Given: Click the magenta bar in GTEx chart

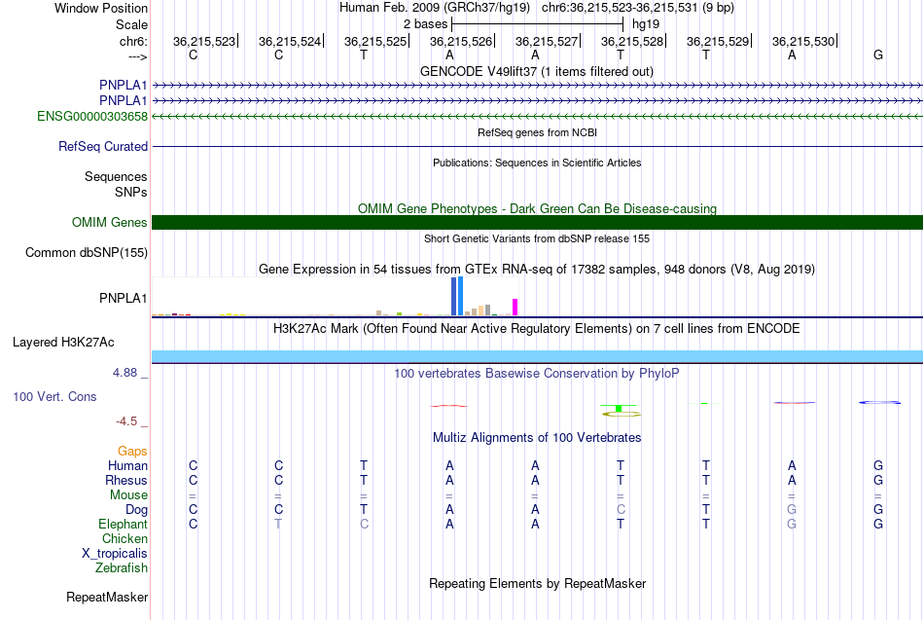Looking at the screenshot, I should tap(515, 308).
